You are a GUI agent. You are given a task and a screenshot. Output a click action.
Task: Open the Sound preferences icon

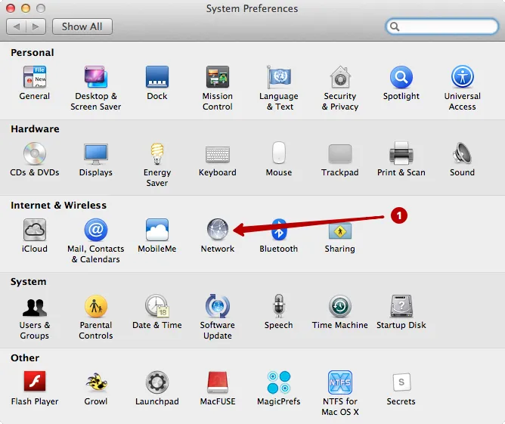click(x=462, y=153)
